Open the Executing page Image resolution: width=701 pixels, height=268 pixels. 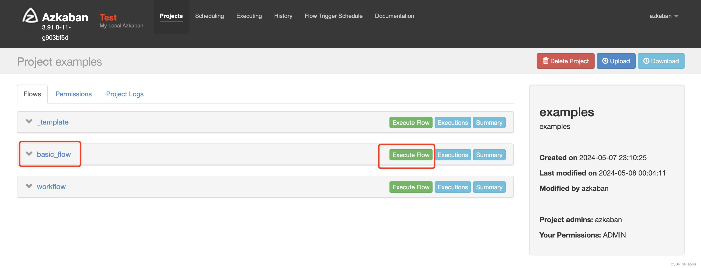249,16
